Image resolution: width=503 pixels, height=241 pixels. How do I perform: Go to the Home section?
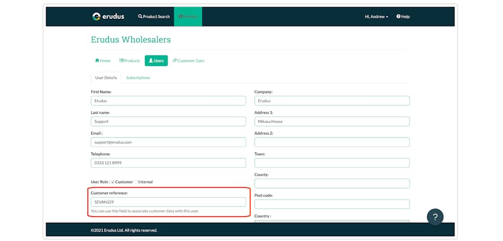tap(102, 60)
